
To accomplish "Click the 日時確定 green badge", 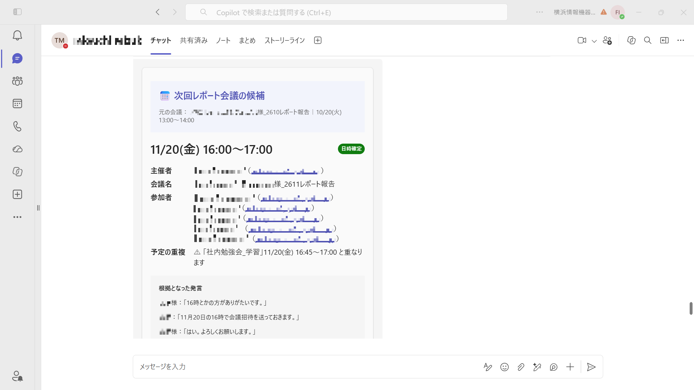I will pyautogui.click(x=351, y=149).
